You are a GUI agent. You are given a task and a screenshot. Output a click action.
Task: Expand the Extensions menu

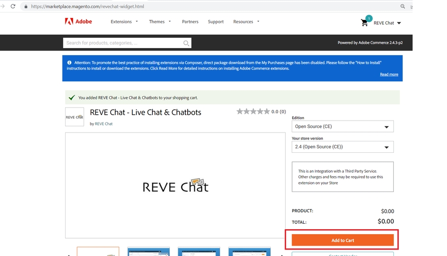(x=124, y=22)
